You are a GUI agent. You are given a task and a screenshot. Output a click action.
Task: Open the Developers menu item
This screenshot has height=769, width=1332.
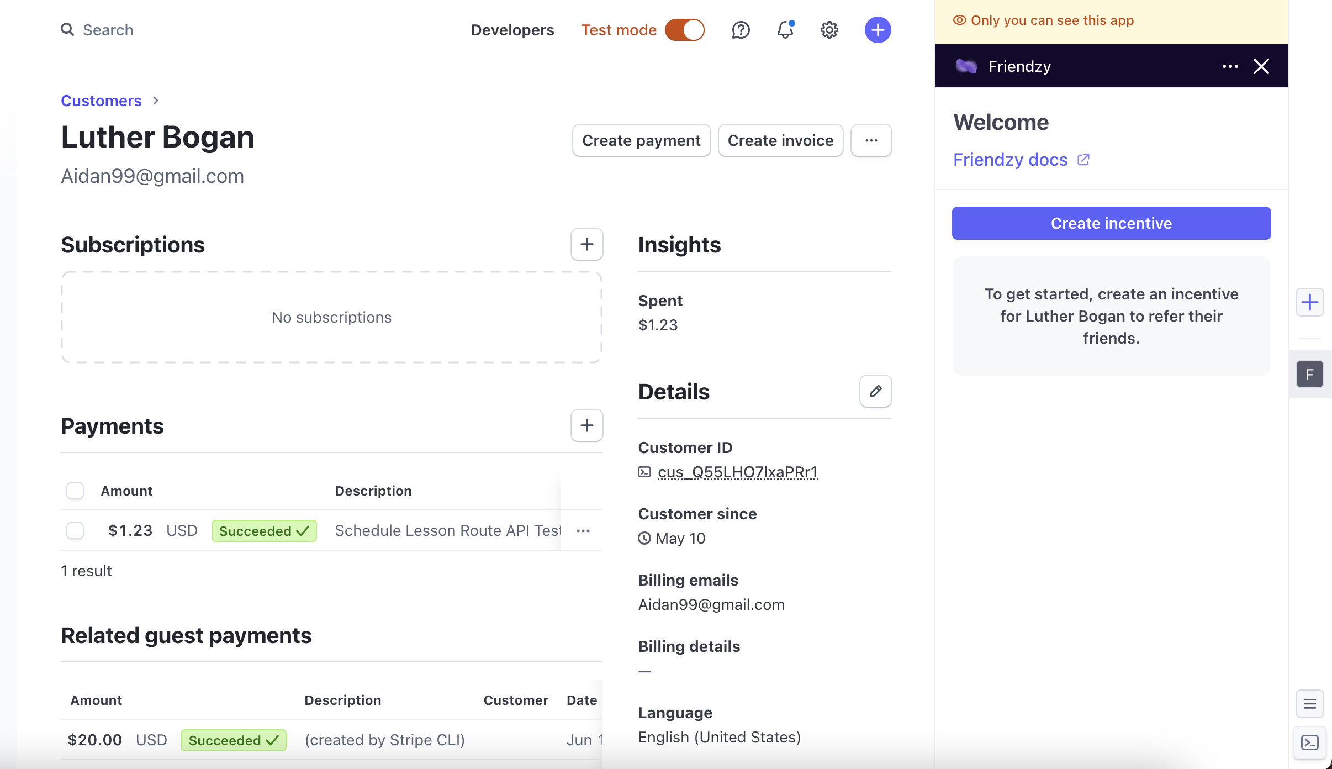[512, 30]
